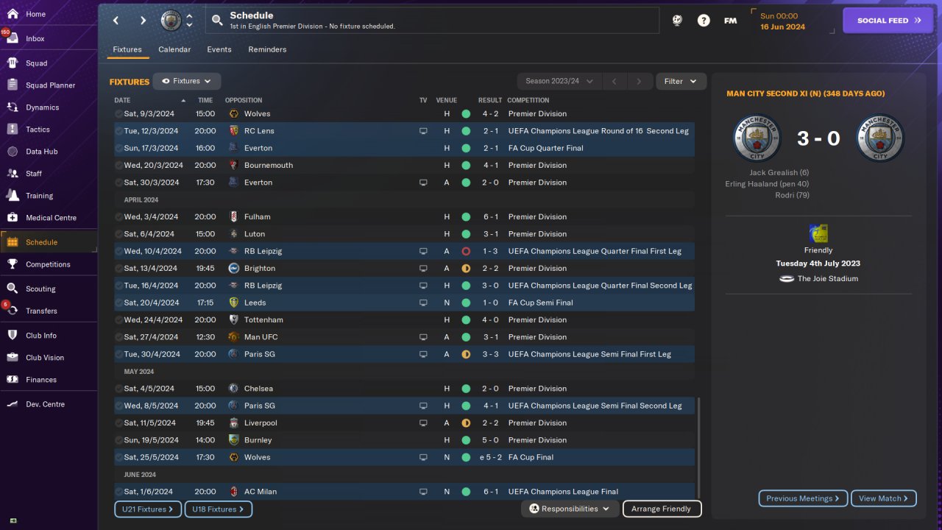Open the Filter dropdown
The image size is (942, 530).
(x=681, y=81)
